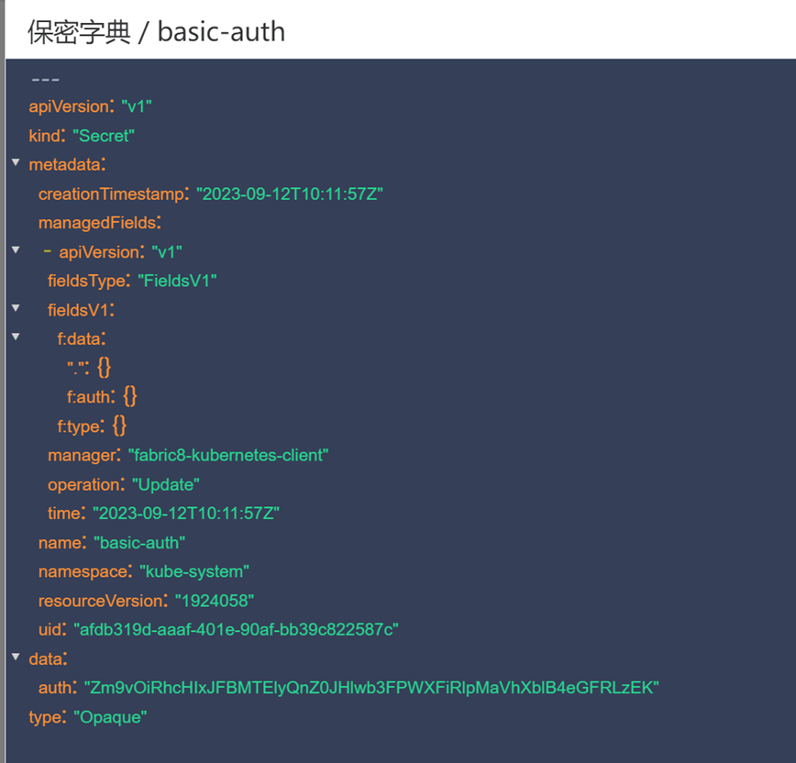Collapse the fieldsV1 node
This screenshot has height=763, width=796.
16,309
